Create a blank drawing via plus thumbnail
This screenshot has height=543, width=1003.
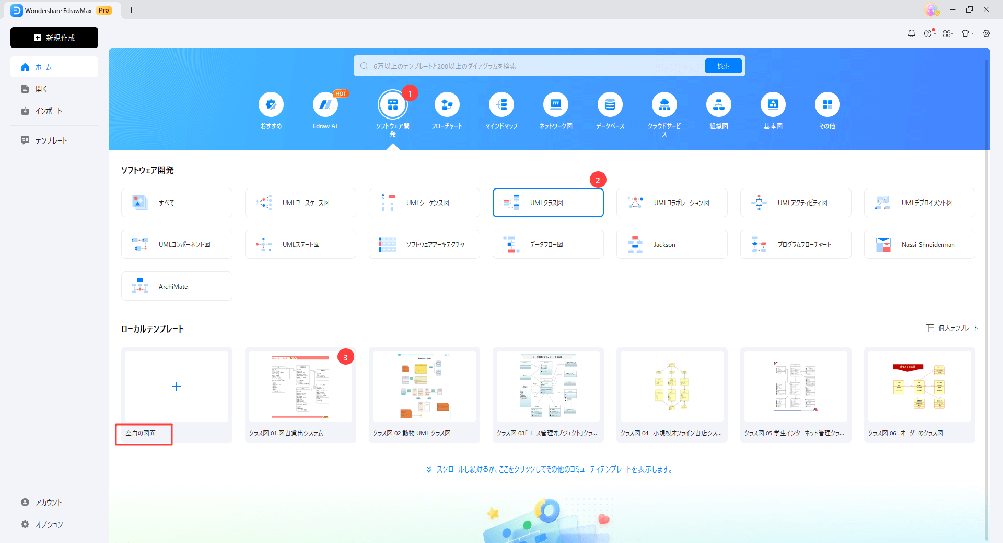[x=177, y=386]
